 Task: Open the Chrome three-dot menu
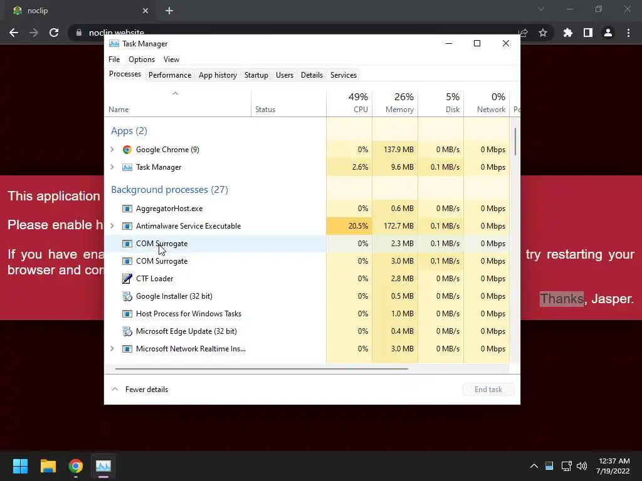[628, 33]
